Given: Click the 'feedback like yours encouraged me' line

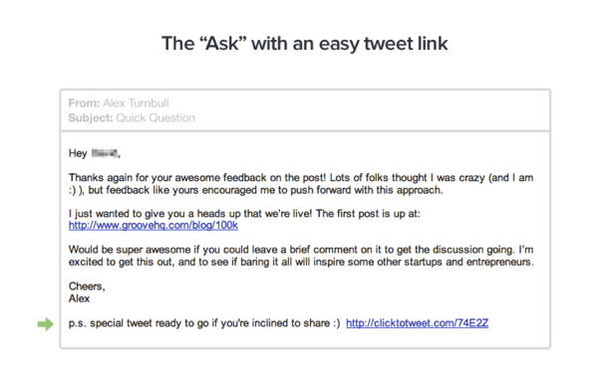Looking at the screenshot, I should (x=255, y=190).
